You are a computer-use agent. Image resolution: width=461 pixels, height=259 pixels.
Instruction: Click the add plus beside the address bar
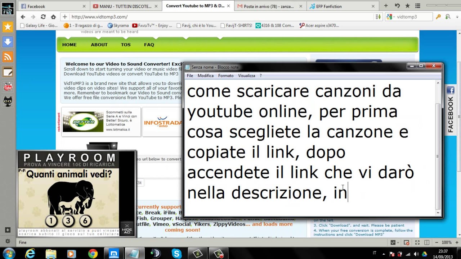pos(65,17)
